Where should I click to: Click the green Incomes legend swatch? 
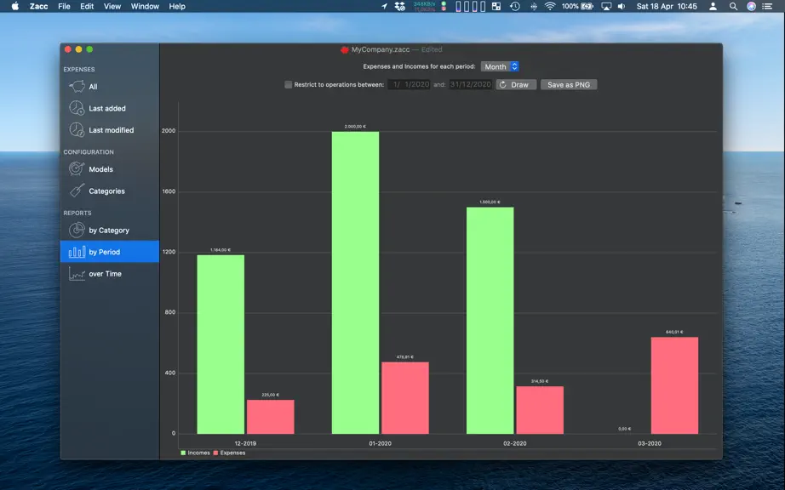click(183, 453)
